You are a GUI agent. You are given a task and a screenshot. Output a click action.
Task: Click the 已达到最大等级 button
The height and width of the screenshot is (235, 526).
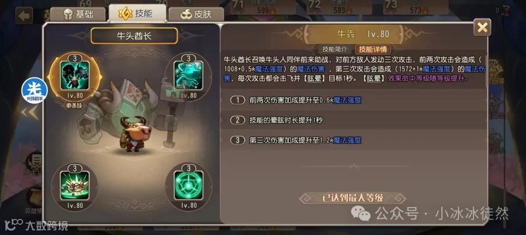click(353, 198)
